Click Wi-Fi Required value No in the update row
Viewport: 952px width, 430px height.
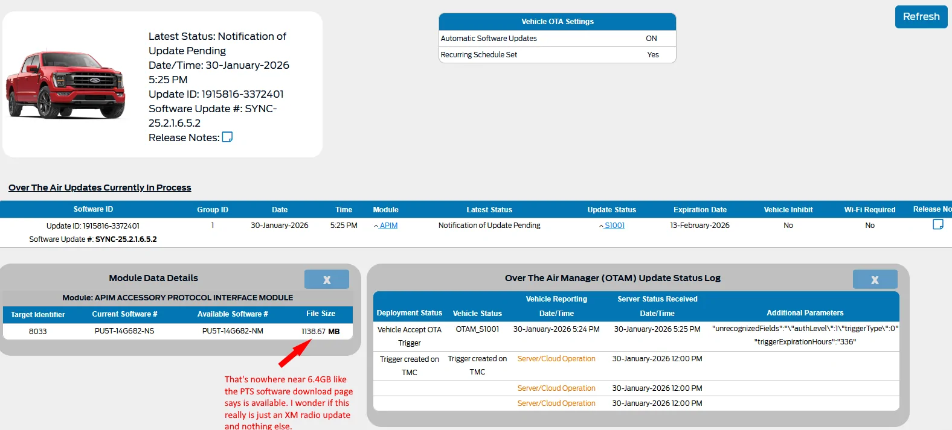[x=870, y=226]
